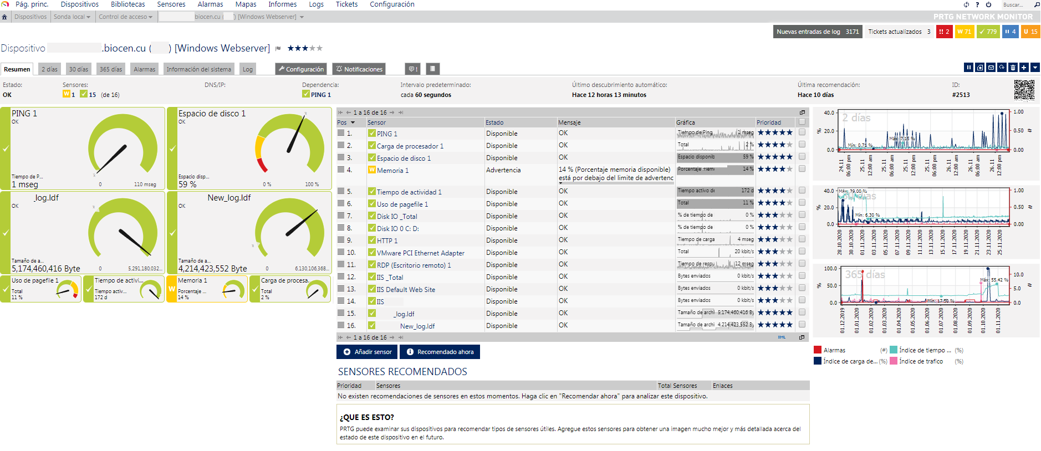
Task: Switch to Información del sistema tab
Action: (198, 69)
